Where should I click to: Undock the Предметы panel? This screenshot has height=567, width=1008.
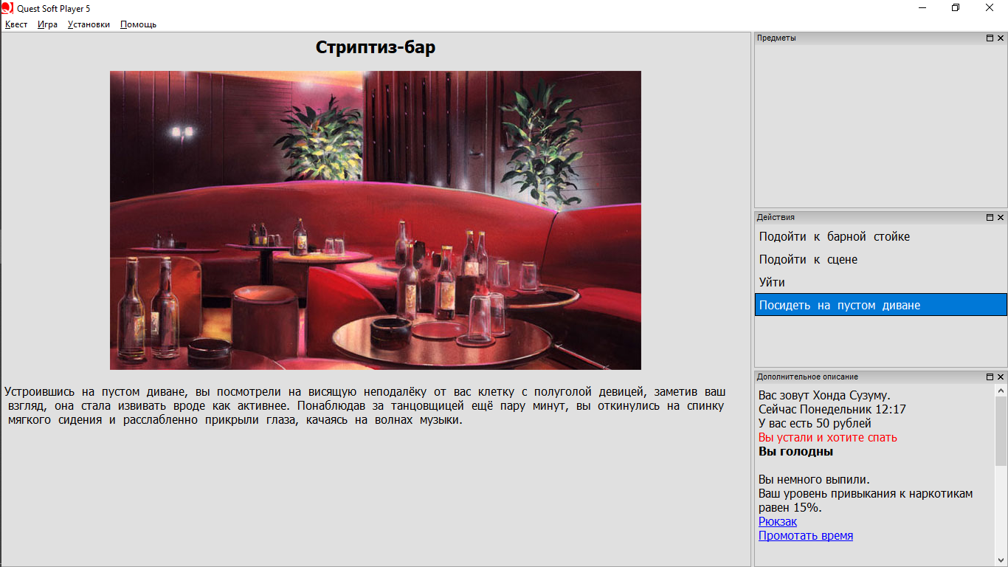[990, 38]
